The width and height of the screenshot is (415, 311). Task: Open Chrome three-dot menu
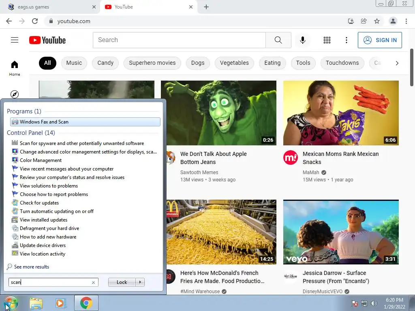tap(406, 21)
